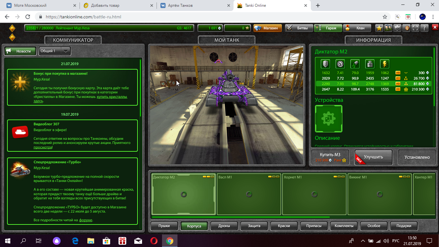This screenshot has width=439, height=247.
Task: Reload the browser page
Action: pyautogui.click(x=28, y=17)
